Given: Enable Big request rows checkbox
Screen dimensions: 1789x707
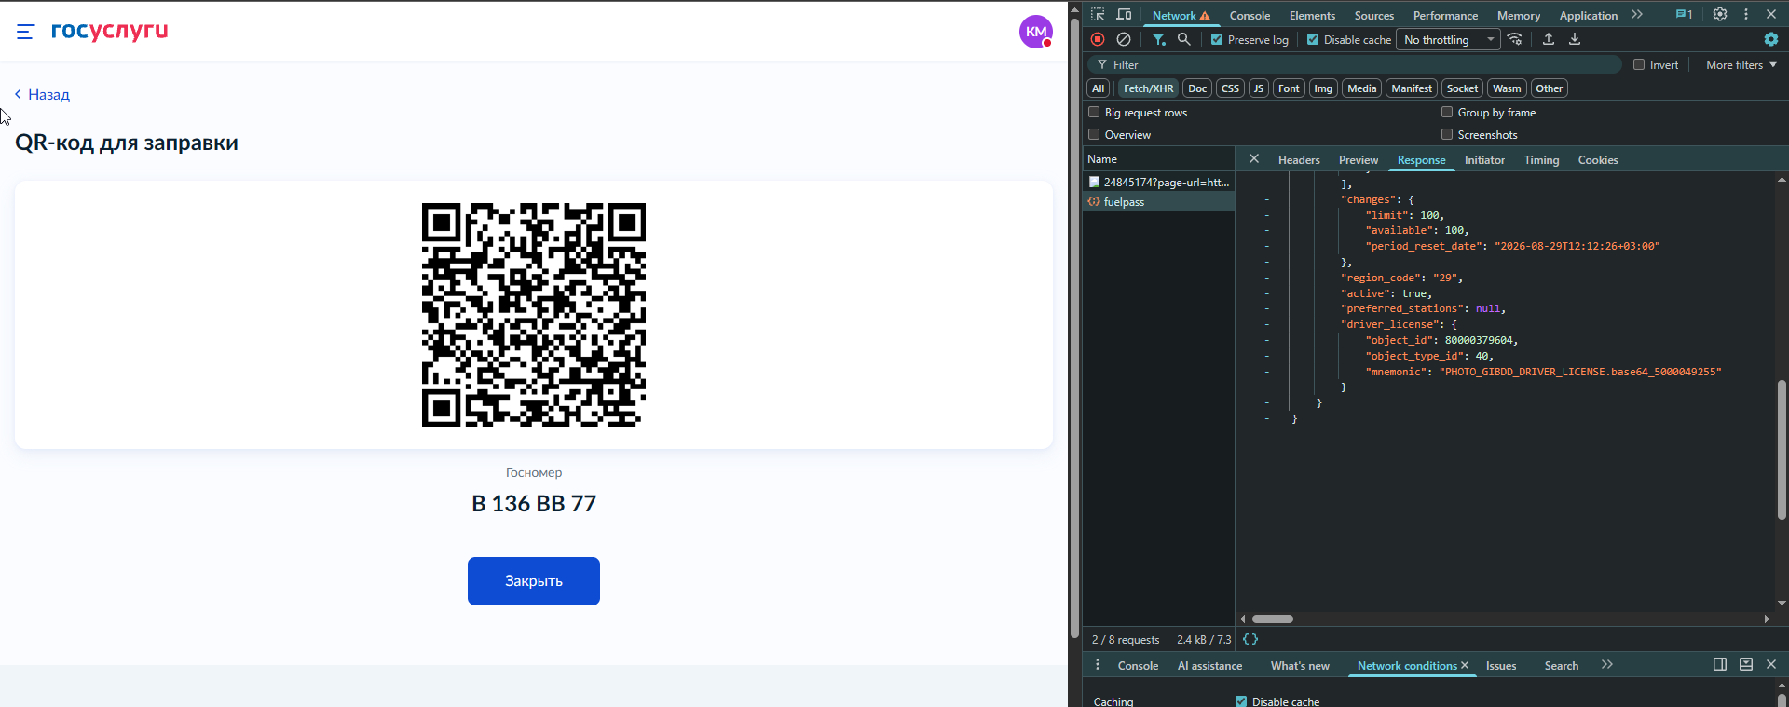Looking at the screenshot, I should (1094, 112).
